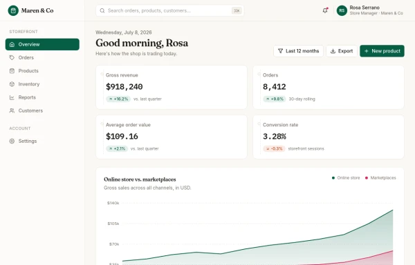Click the tag icon beside Orders

pos(12,57)
